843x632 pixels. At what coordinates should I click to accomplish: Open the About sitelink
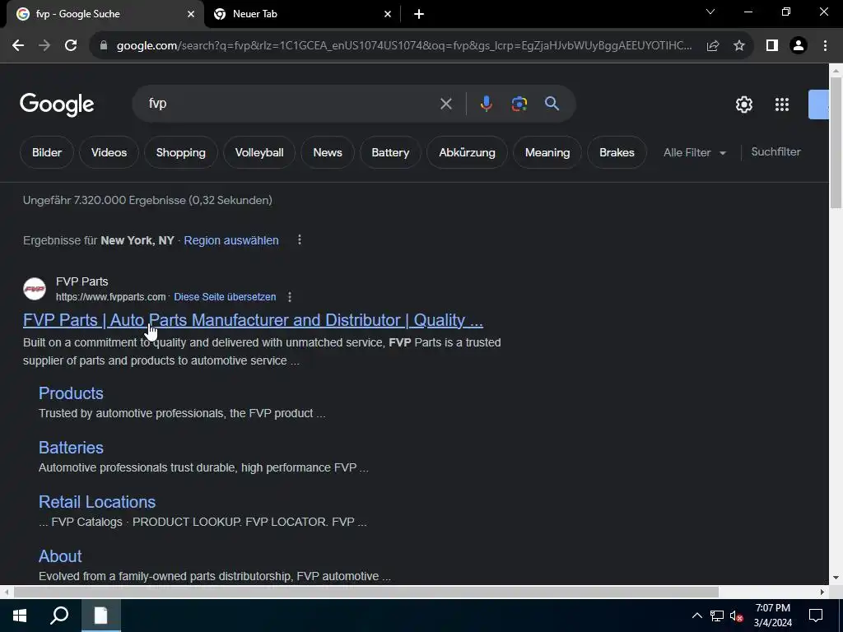pyautogui.click(x=60, y=555)
